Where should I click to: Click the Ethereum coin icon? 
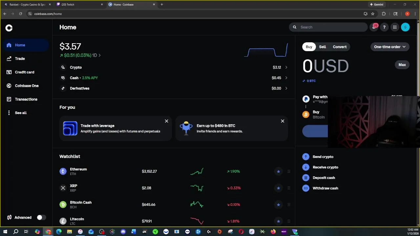click(x=63, y=171)
